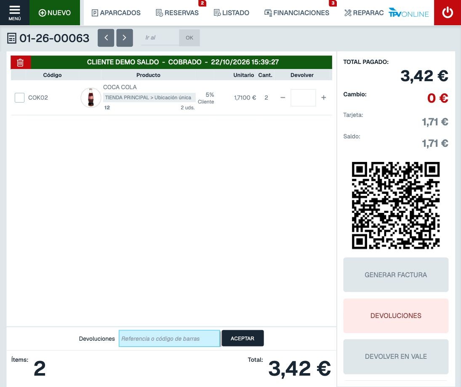Open the FINANCIACIONES tab
Viewport: 461px width, 387px height.
click(297, 13)
